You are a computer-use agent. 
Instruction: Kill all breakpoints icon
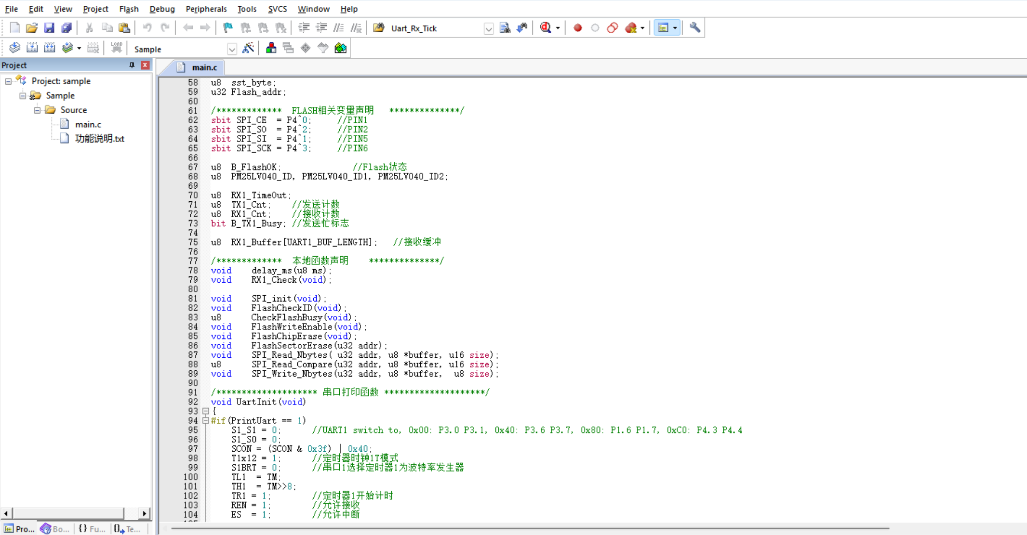click(631, 28)
